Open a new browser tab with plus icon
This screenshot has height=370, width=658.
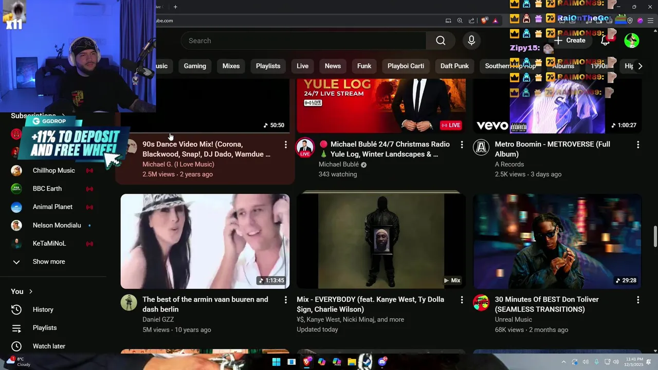[175, 7]
